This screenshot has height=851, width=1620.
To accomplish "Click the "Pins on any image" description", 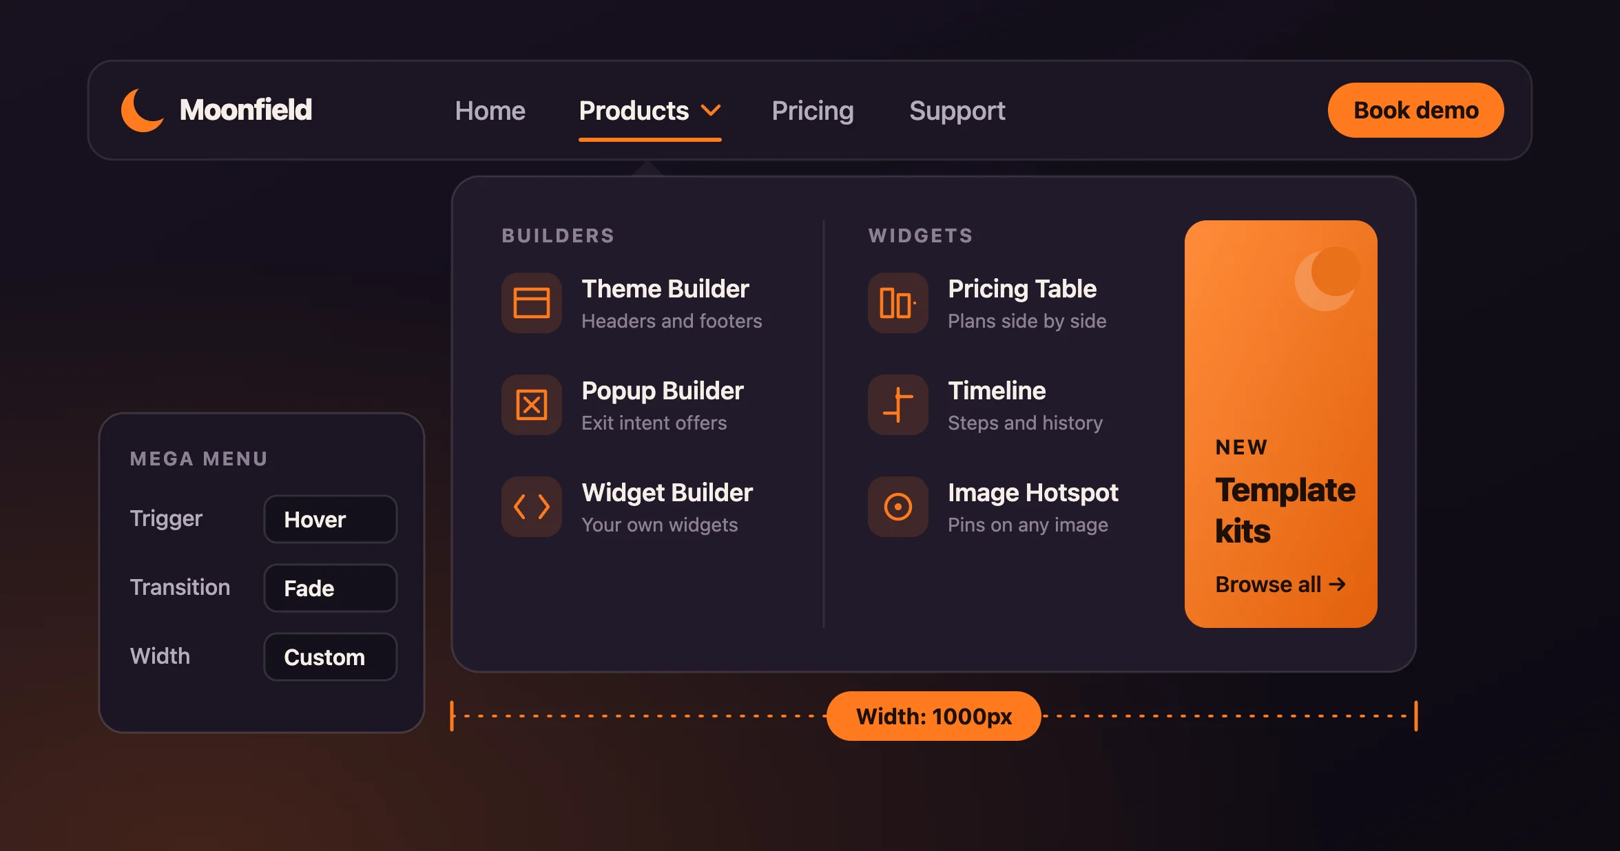I will click(x=1028, y=525).
